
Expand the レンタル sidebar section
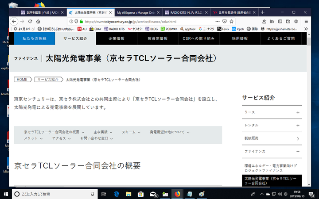click(x=298, y=126)
